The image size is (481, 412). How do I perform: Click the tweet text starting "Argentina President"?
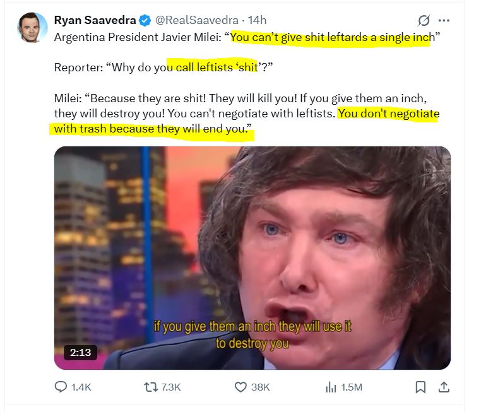[x=247, y=83]
